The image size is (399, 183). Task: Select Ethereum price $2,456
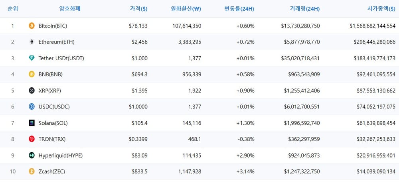coord(139,42)
